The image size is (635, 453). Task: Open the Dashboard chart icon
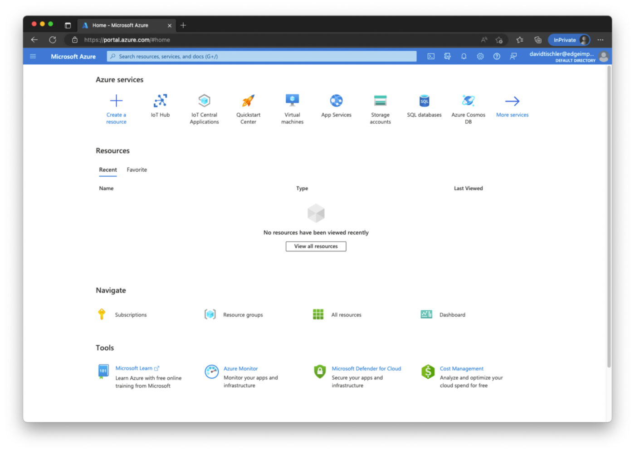pos(426,314)
